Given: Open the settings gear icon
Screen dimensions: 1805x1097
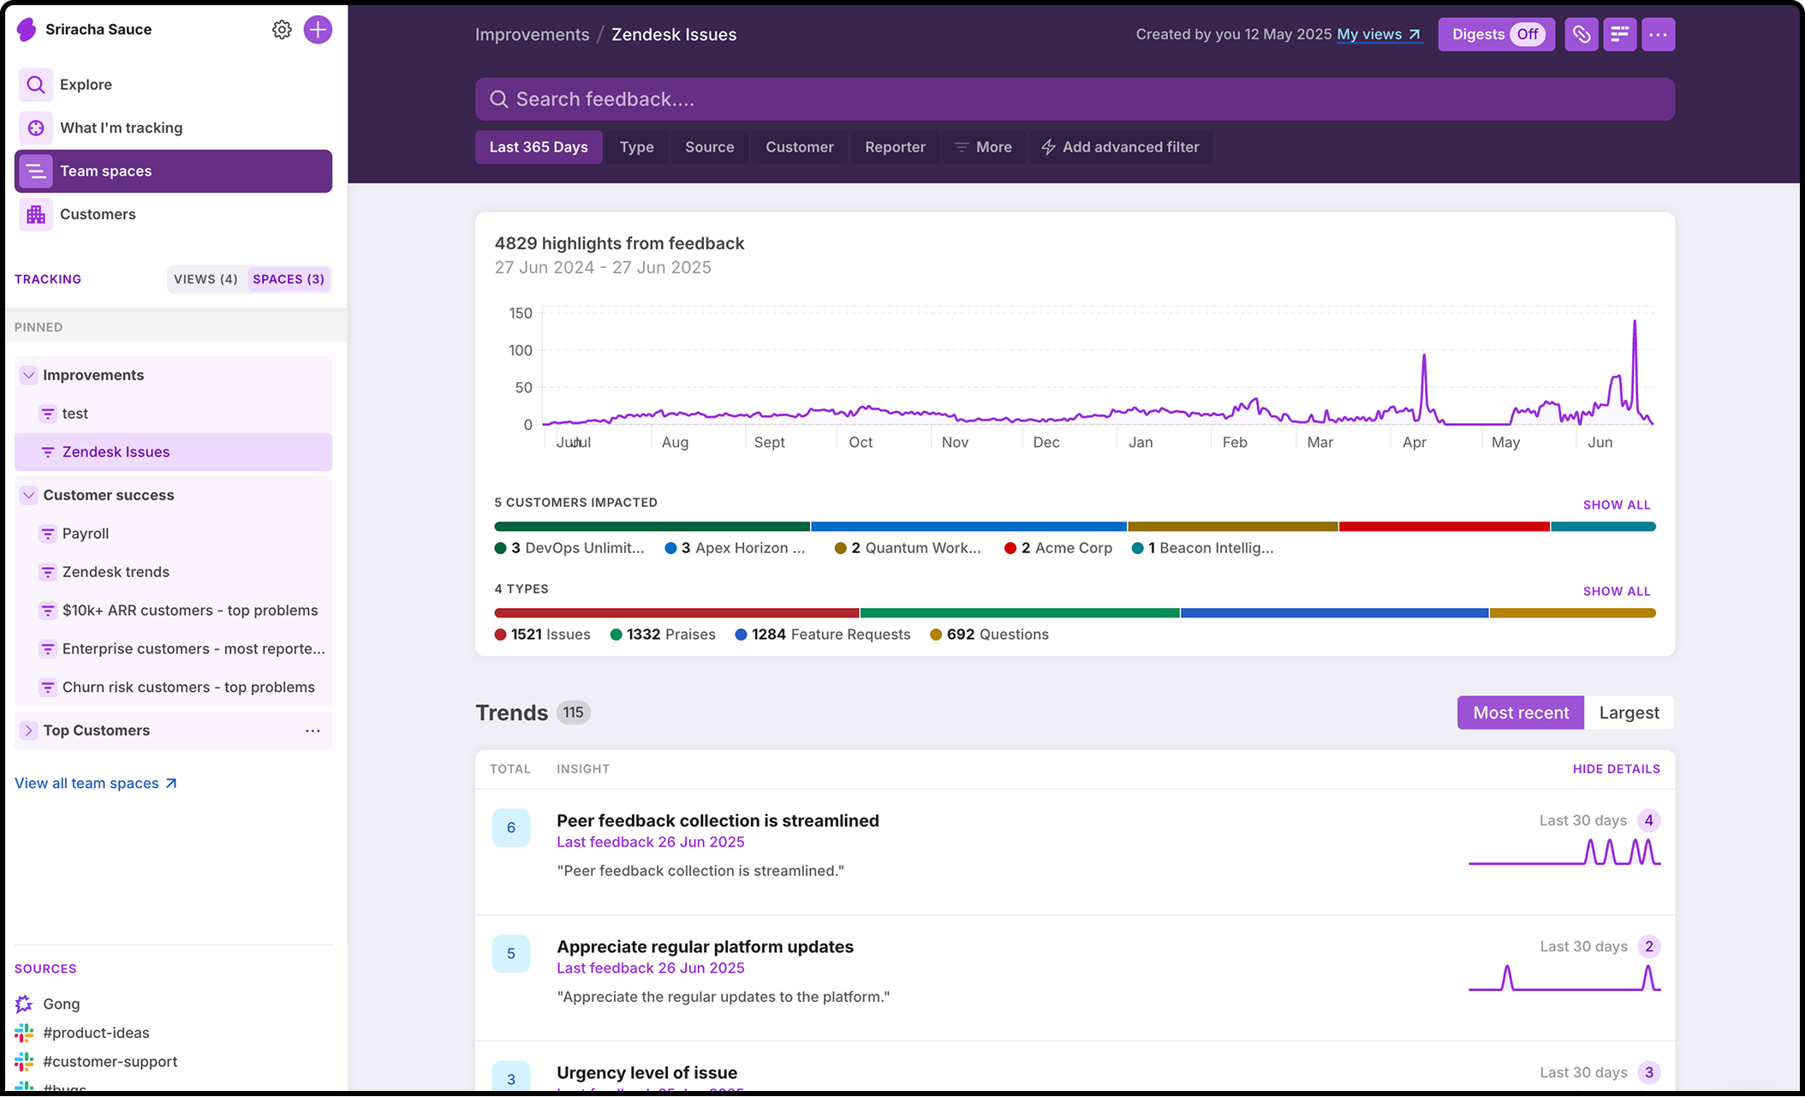Looking at the screenshot, I should pos(282,30).
